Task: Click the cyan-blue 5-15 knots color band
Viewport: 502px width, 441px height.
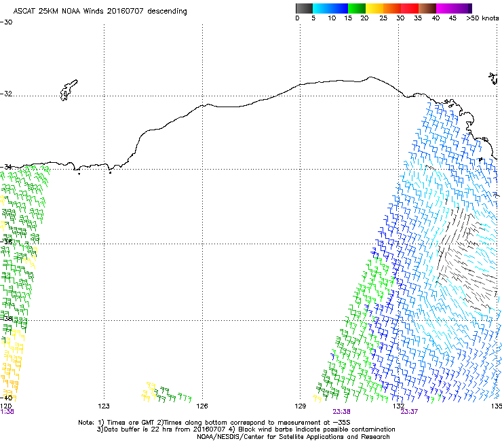Action: pyautogui.click(x=330, y=8)
